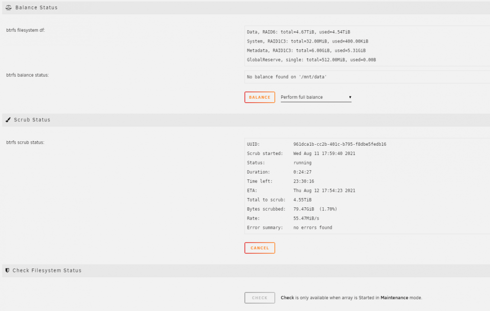The width and height of the screenshot is (490, 311).
Task: Click the 'Error summary:' field label
Action: [x=265, y=228]
